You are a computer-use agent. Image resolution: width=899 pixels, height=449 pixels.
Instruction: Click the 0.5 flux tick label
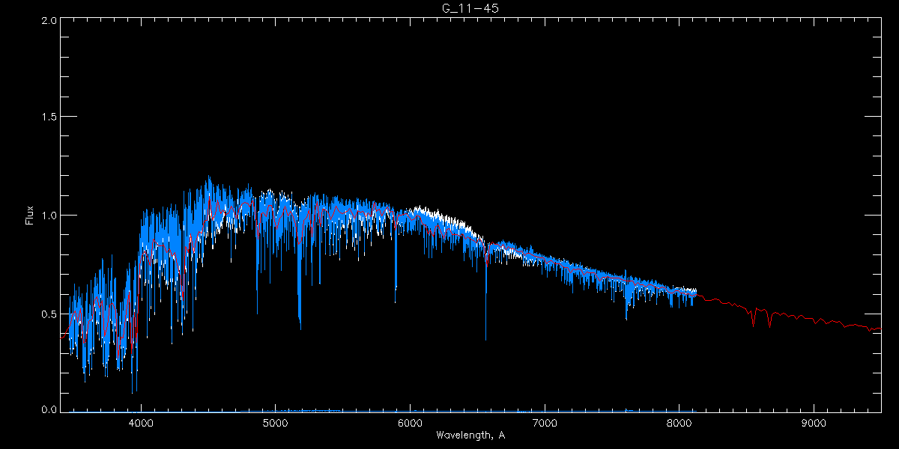[48, 314]
